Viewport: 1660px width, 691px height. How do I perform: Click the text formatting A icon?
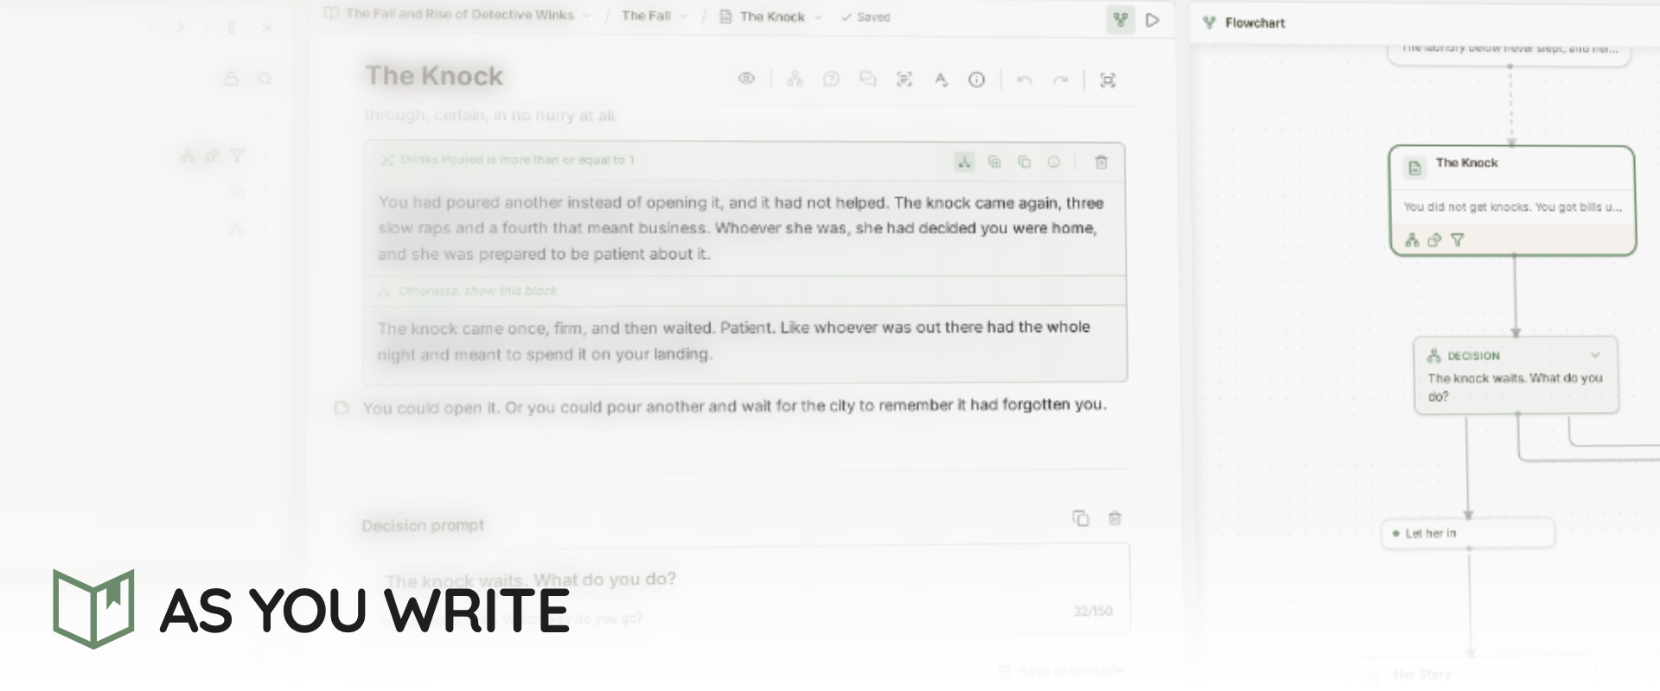pyautogui.click(x=941, y=79)
